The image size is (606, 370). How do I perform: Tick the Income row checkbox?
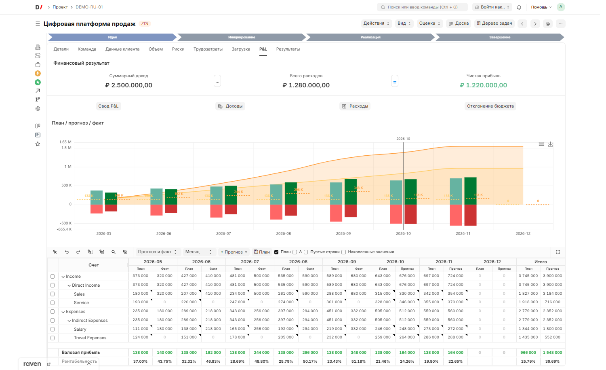(x=53, y=277)
